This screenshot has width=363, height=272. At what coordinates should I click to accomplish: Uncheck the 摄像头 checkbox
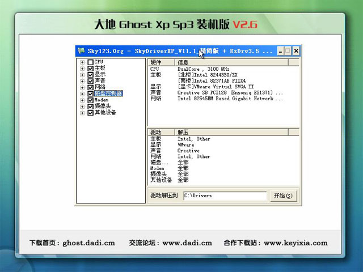[91, 107]
